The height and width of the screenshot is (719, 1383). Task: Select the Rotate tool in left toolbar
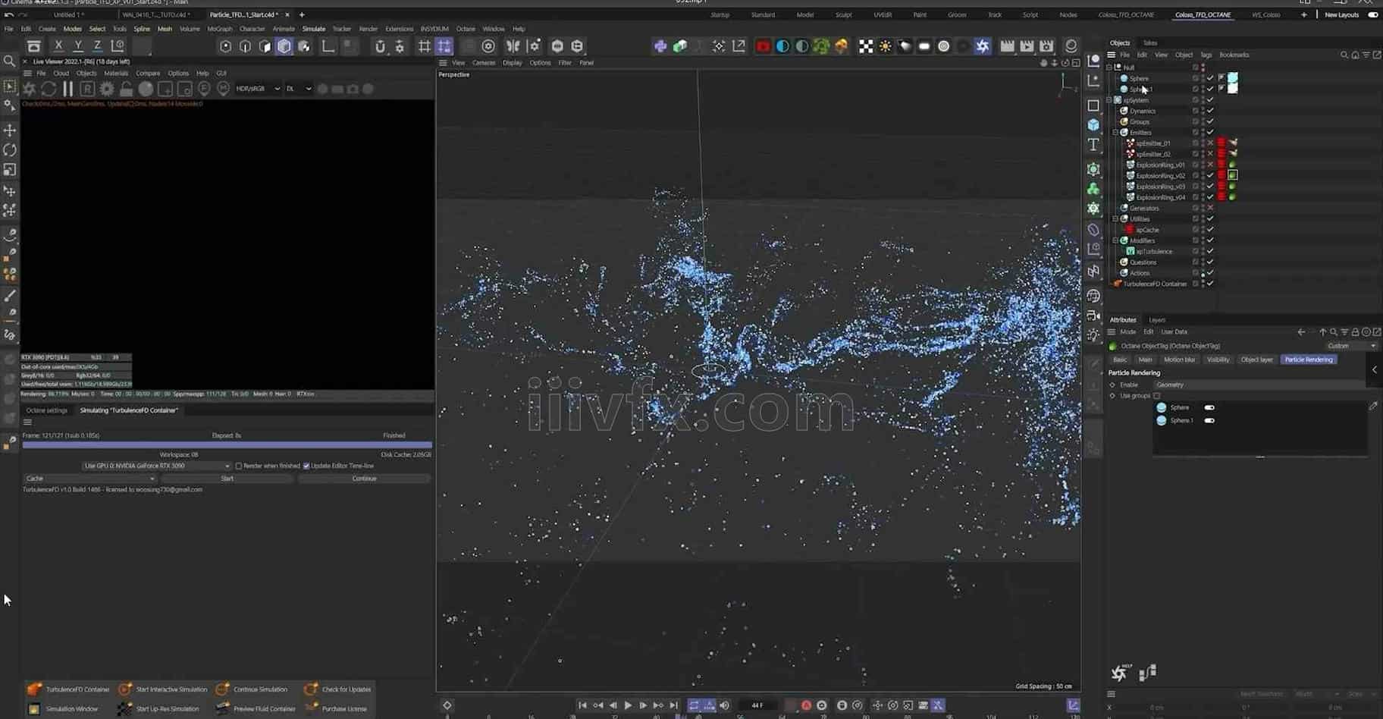10,150
